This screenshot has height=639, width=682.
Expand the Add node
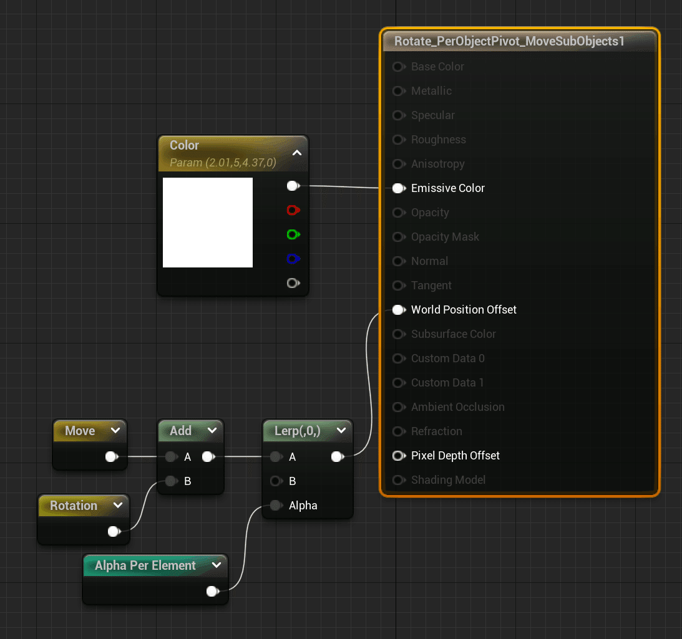[212, 430]
